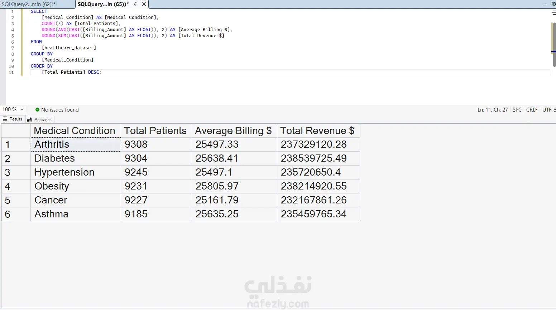This screenshot has height=310, width=556.
Task: Click the vertical scrollbar of the query editor
Action: 554,45
